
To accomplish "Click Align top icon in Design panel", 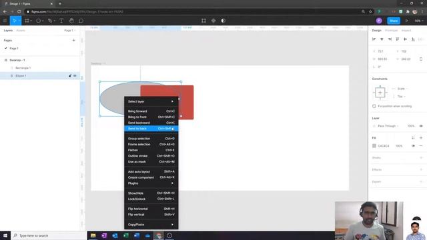I will point(398,39).
